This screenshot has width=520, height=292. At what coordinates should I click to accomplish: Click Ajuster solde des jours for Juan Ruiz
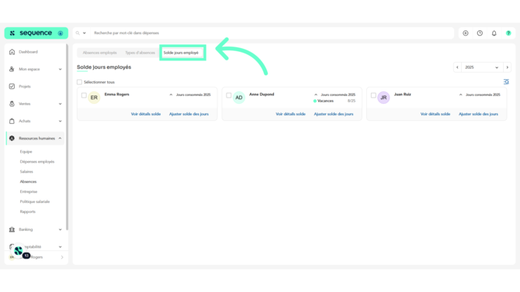[x=478, y=114]
